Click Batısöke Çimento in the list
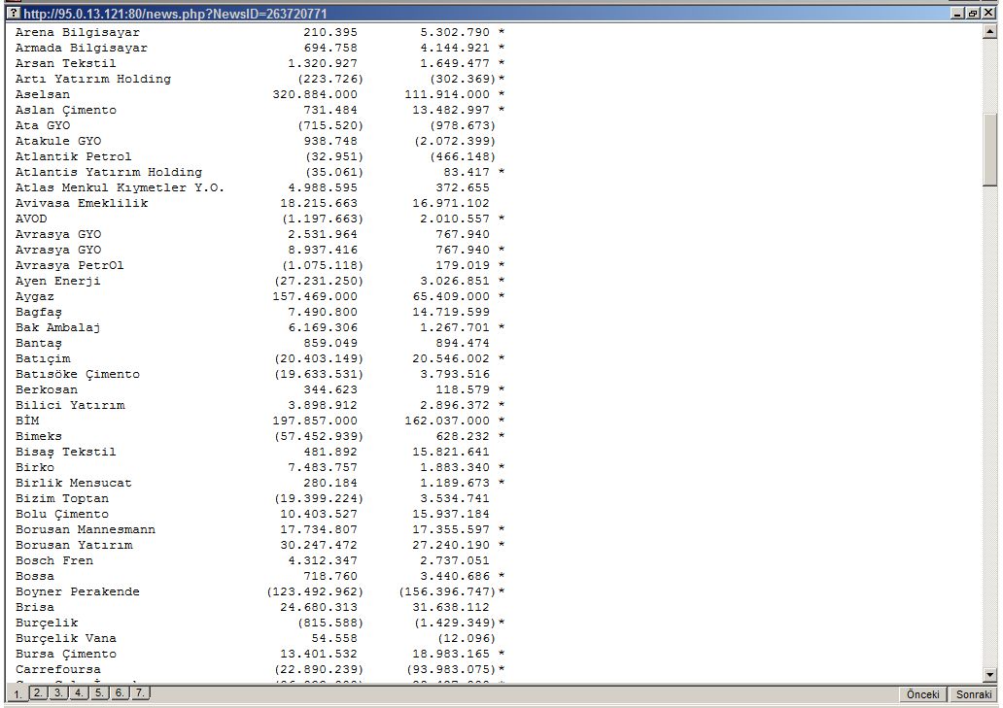Viewport: 1003px width, 708px height. (x=78, y=375)
